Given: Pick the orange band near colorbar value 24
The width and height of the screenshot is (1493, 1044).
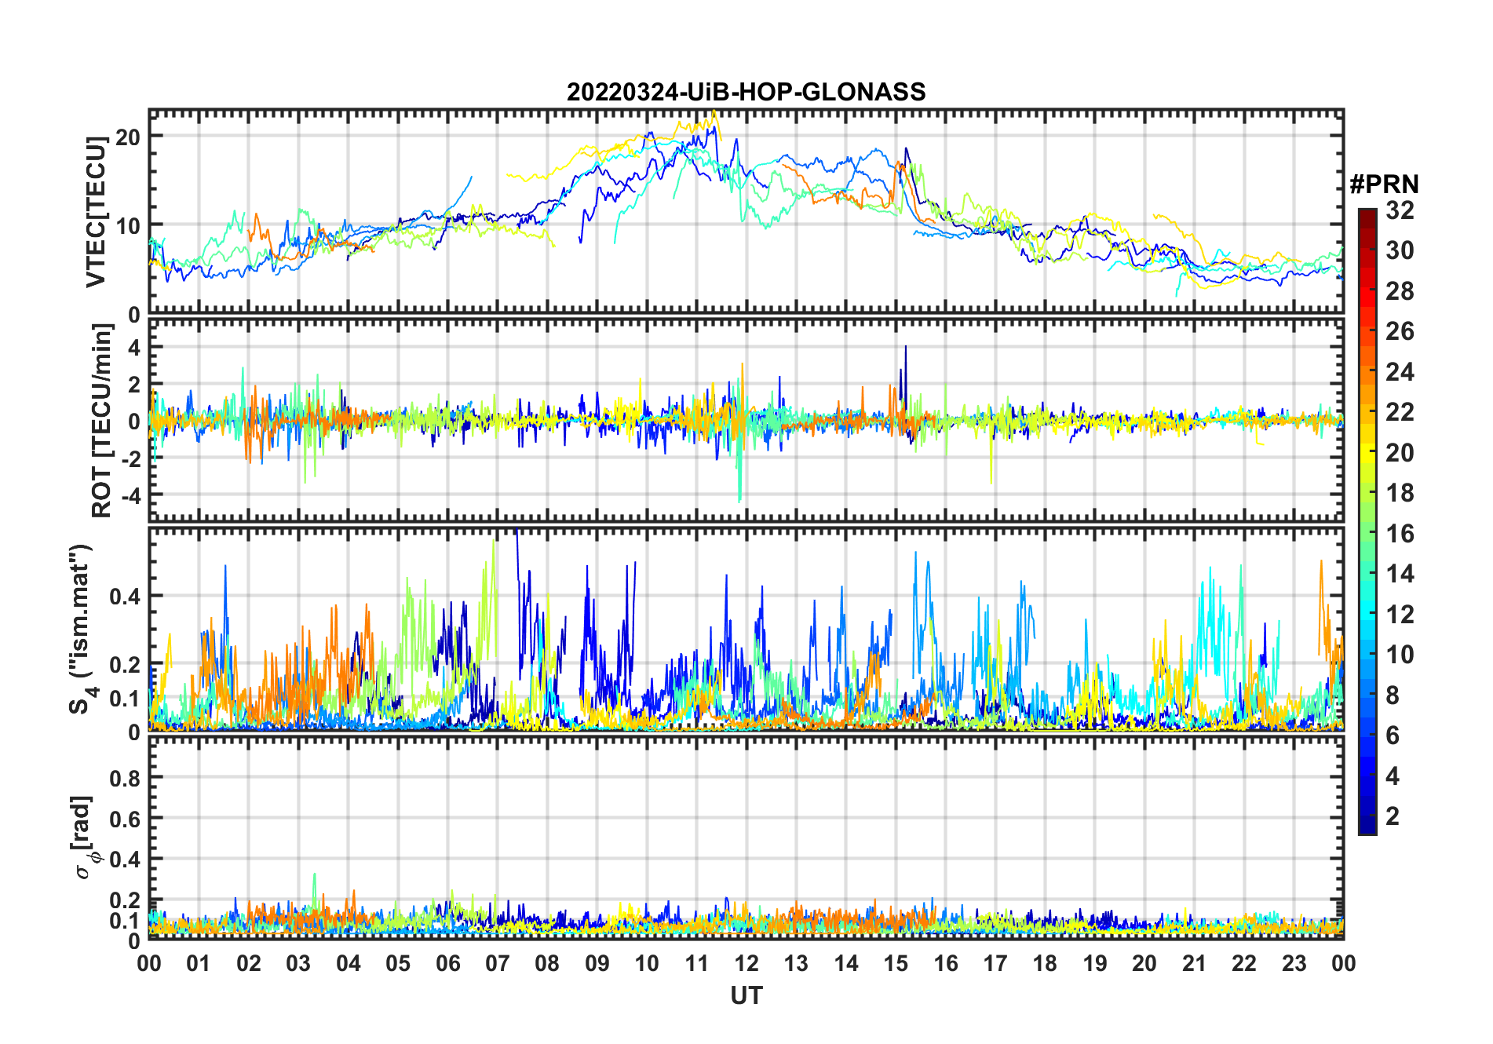Looking at the screenshot, I should coord(1367,372).
